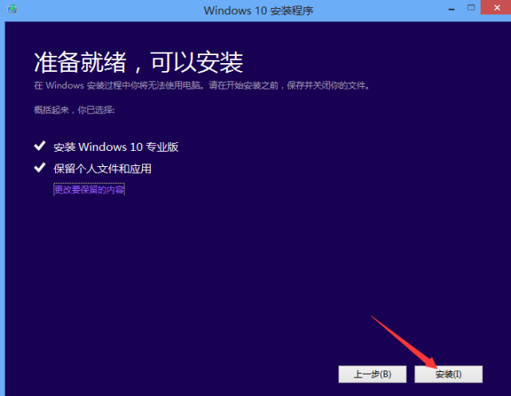
Task: Click the checkmark beside 安装 Windows 10 专业版
Action: 39,147
